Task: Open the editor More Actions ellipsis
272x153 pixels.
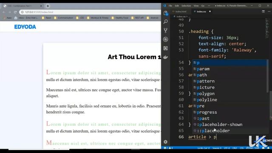Action: pos(269,11)
